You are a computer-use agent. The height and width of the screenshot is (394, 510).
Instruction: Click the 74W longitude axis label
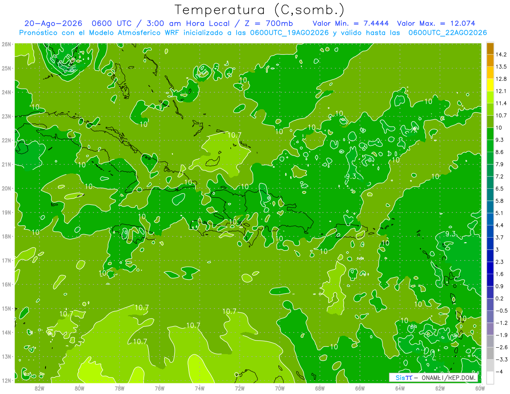200,388
